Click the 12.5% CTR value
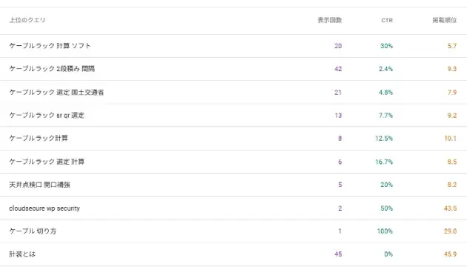Viewport: 467px width, 267px height. pyautogui.click(x=384, y=138)
